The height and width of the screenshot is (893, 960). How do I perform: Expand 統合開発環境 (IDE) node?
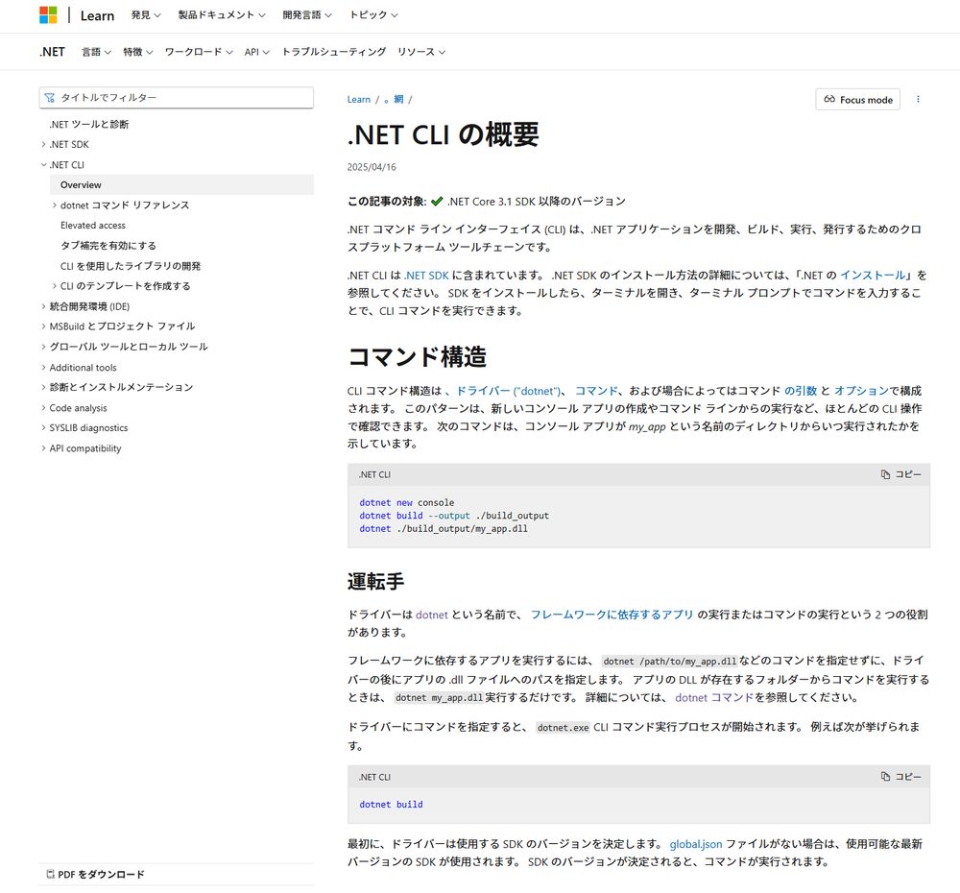pos(43,306)
